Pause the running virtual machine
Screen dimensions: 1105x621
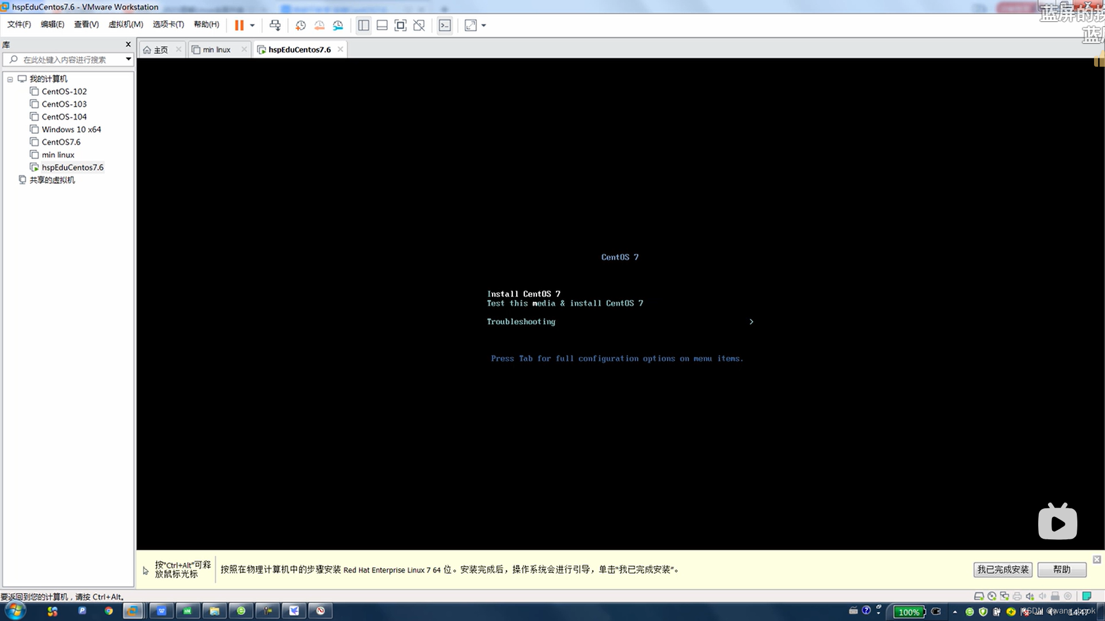(239, 25)
